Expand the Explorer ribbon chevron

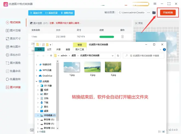tap(160, 49)
